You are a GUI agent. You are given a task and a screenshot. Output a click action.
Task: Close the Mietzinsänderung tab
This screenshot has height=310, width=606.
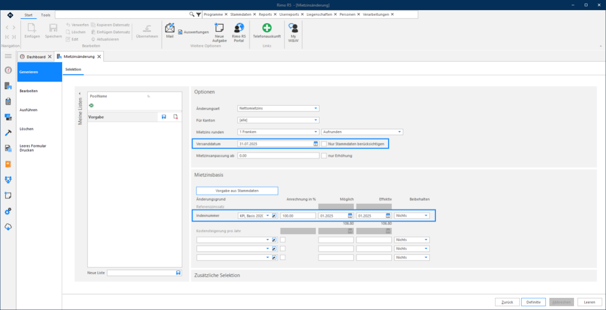click(99, 56)
